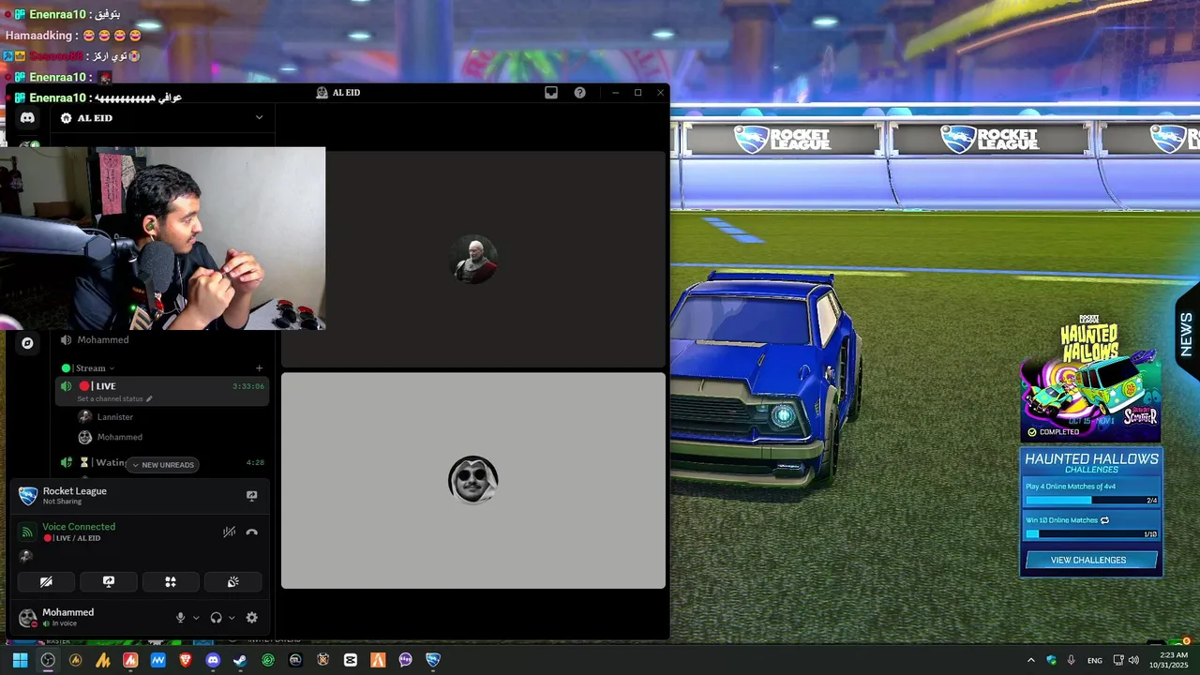Click the repeat icon beside Win 10 Online Matches
Image resolution: width=1200 pixels, height=675 pixels.
click(1104, 520)
